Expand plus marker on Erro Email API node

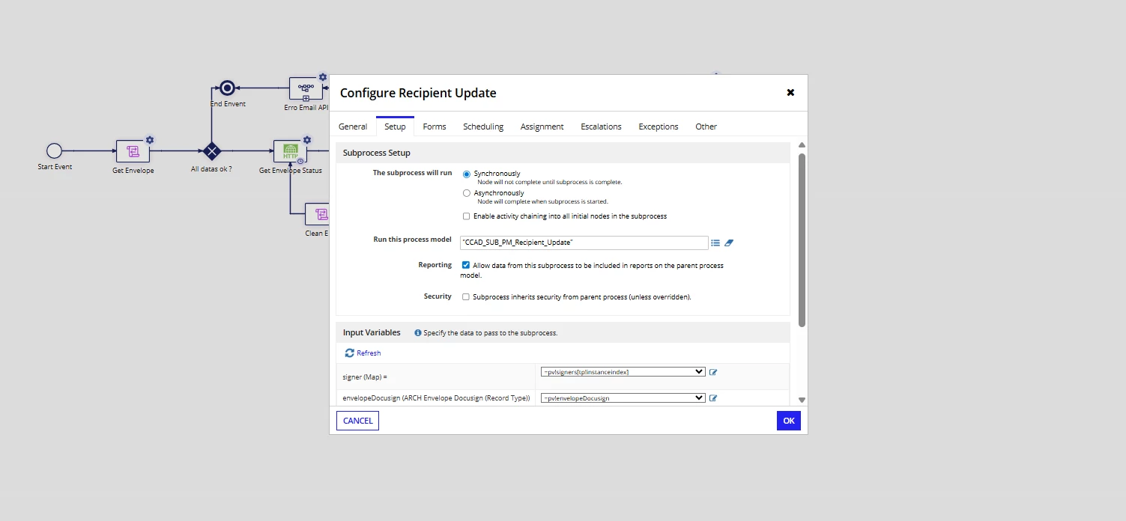(x=306, y=98)
